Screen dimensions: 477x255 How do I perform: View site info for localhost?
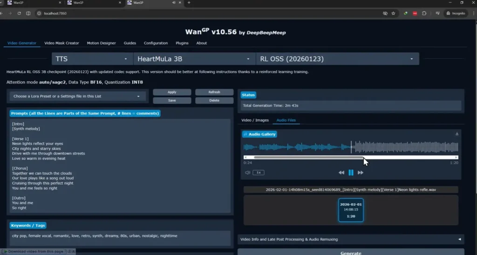(39, 14)
